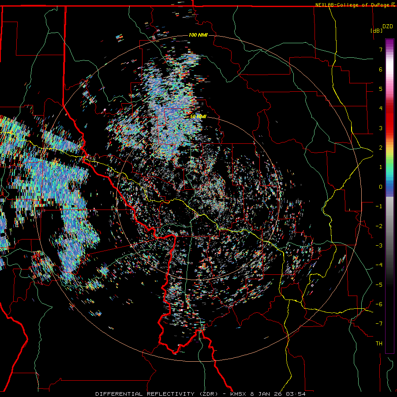Click the 03:54 timestamp in caption
This screenshot has width=397, height=397.
pos(296,394)
